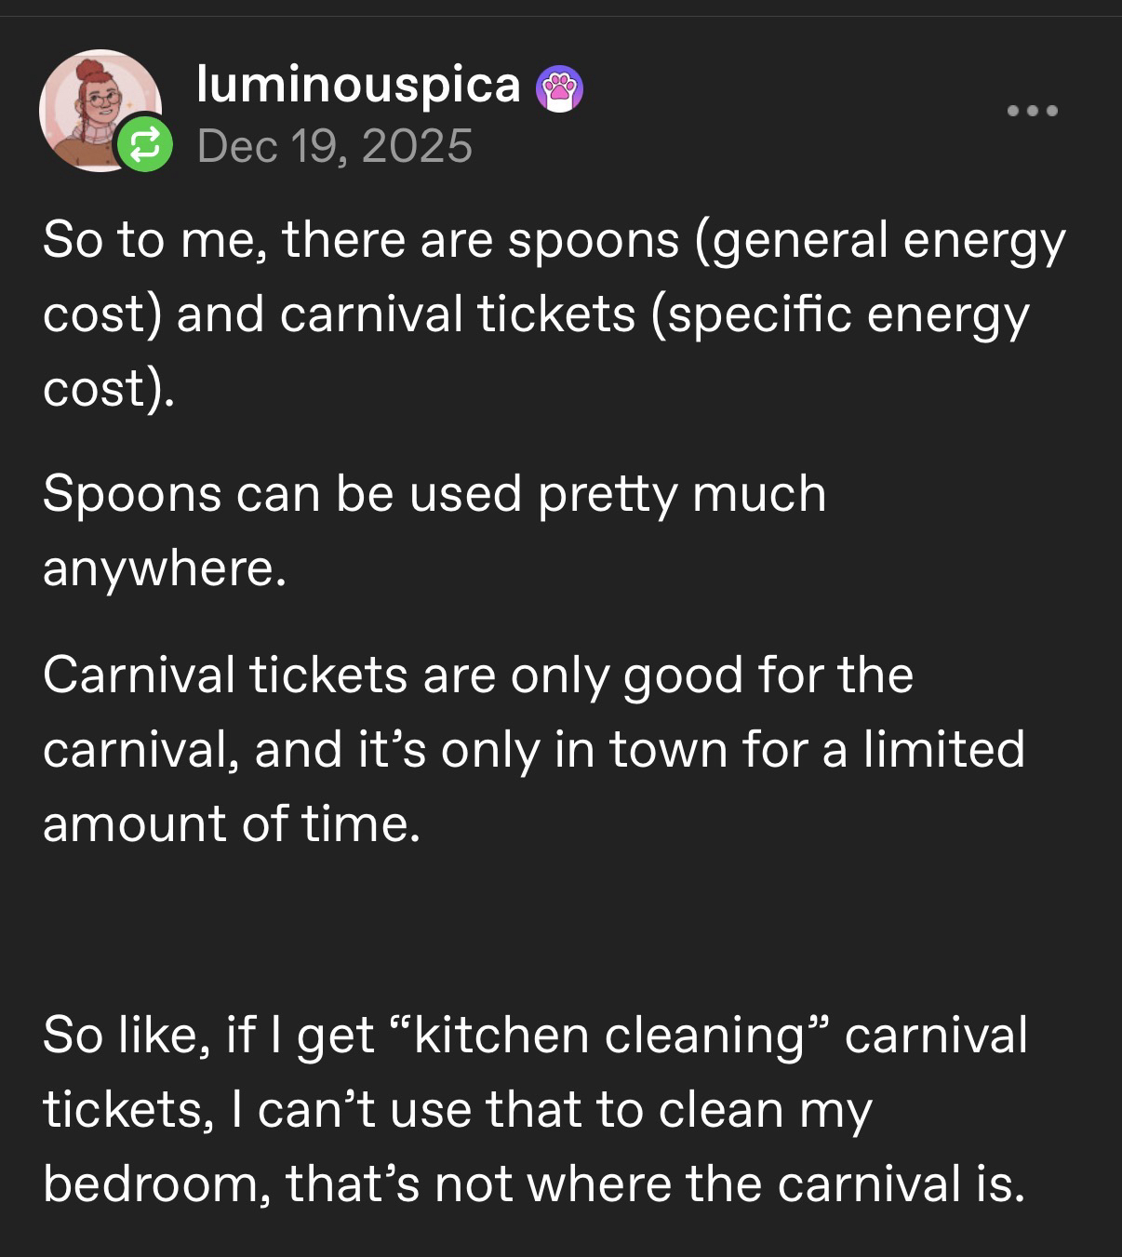Click the purple paw badge icon

[x=559, y=90]
